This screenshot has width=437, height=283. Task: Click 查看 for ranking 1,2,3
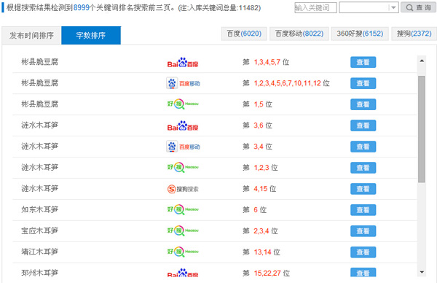click(x=363, y=168)
